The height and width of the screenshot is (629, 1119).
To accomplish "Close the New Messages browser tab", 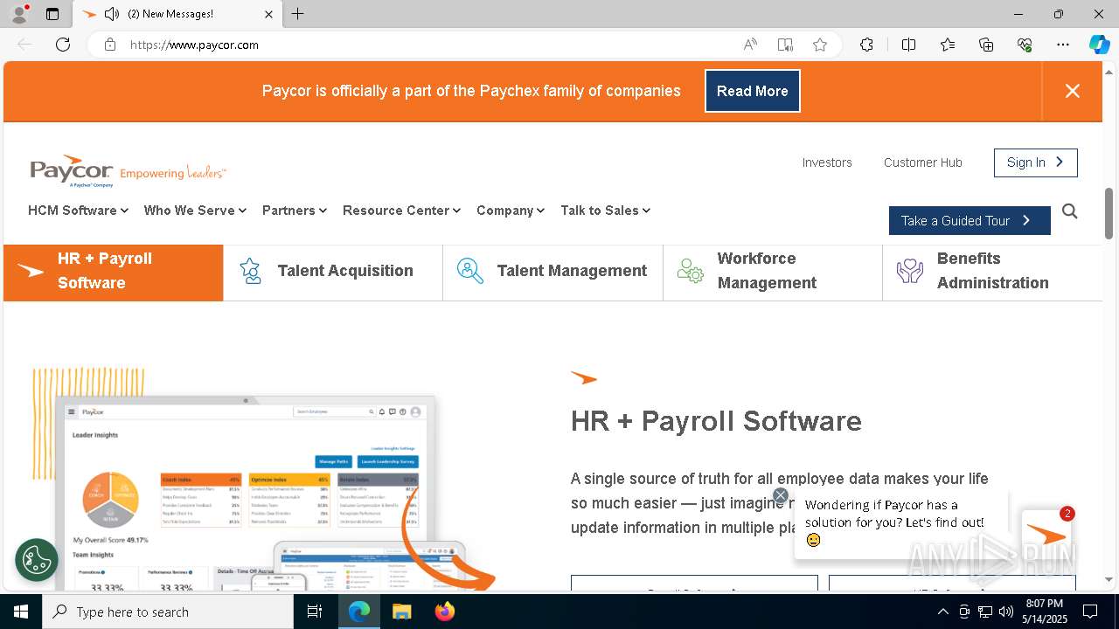I will (268, 14).
